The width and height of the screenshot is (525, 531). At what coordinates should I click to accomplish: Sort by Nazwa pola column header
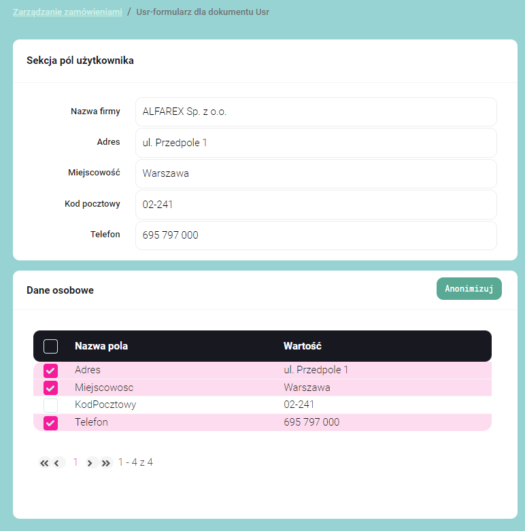click(x=101, y=346)
